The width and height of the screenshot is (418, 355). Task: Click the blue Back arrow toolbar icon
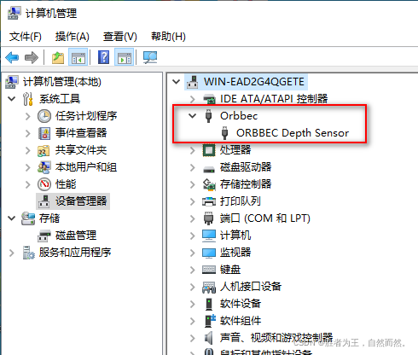tap(12, 58)
